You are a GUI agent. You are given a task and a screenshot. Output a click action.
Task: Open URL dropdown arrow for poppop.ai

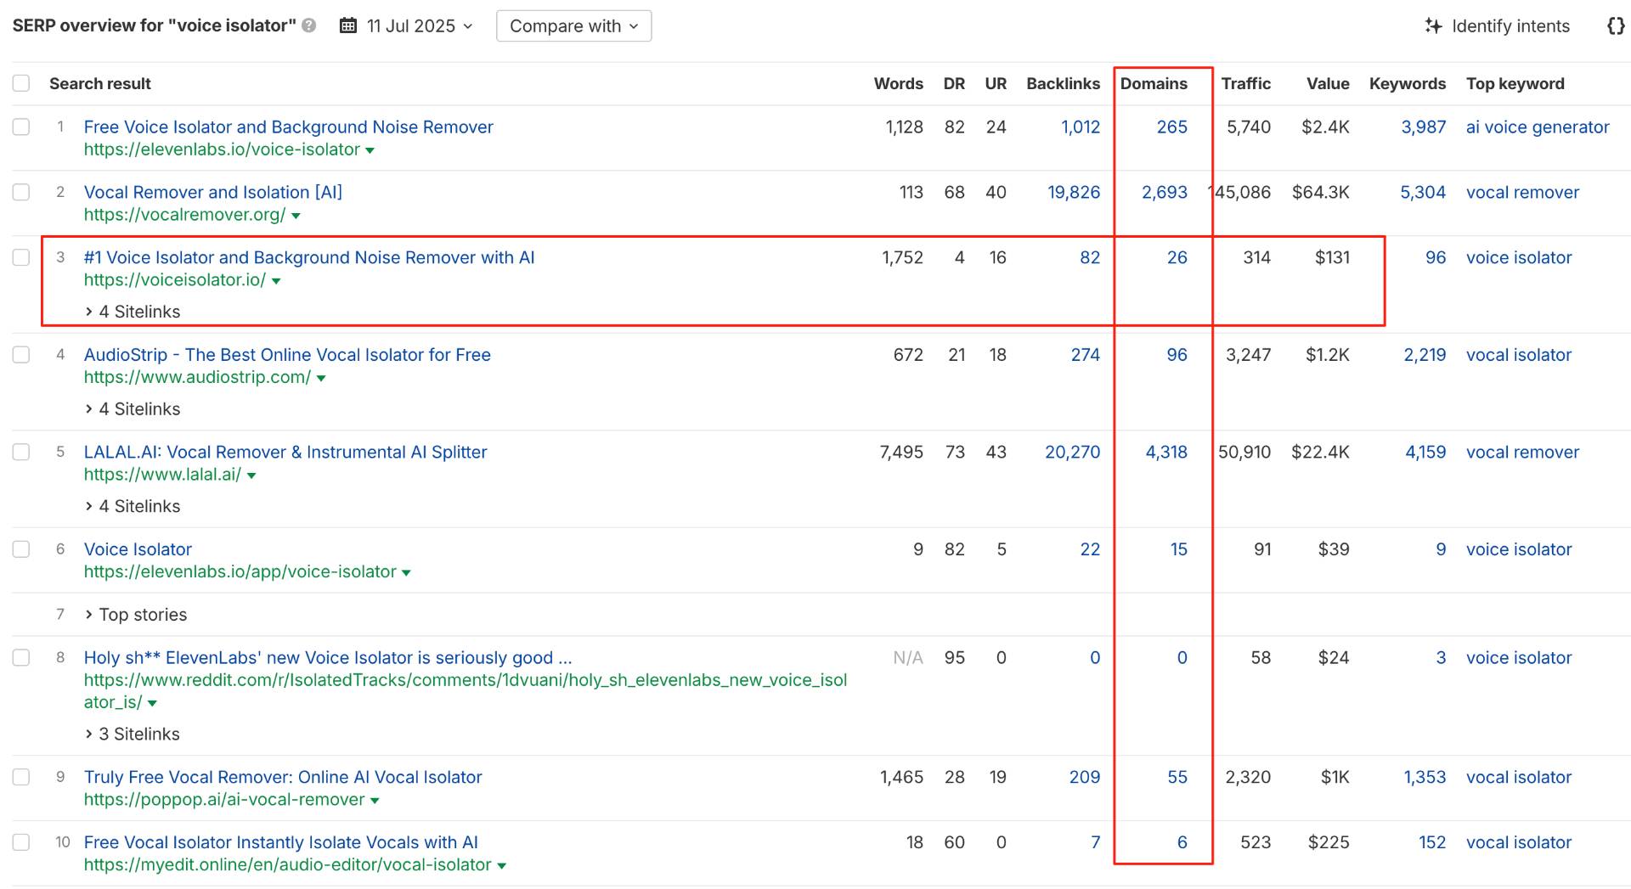point(375,801)
